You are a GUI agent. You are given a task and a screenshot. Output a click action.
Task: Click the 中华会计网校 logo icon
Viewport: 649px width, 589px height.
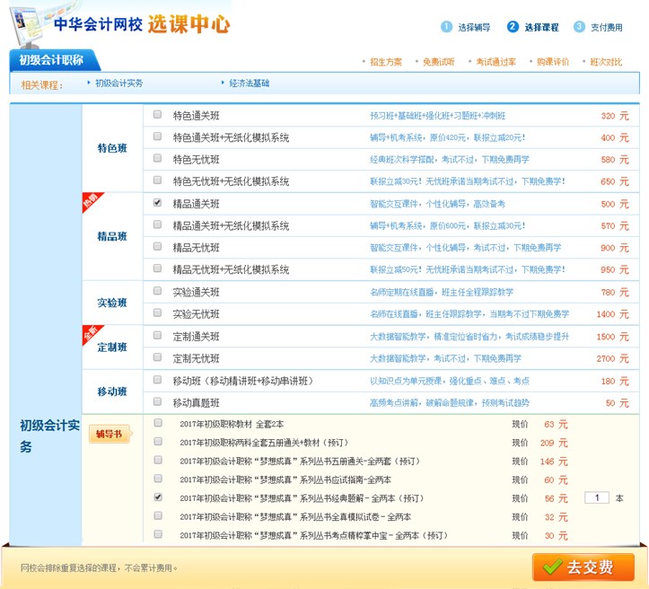coord(23,23)
